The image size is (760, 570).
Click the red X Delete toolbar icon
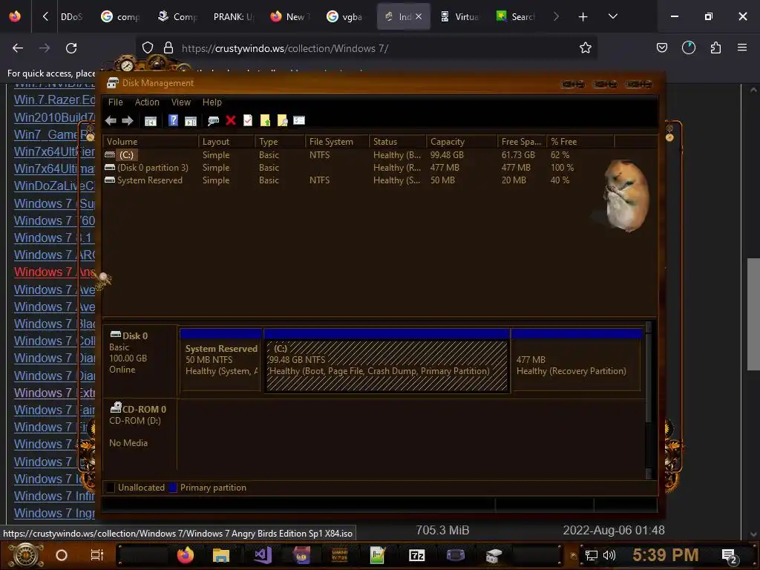coord(231,120)
